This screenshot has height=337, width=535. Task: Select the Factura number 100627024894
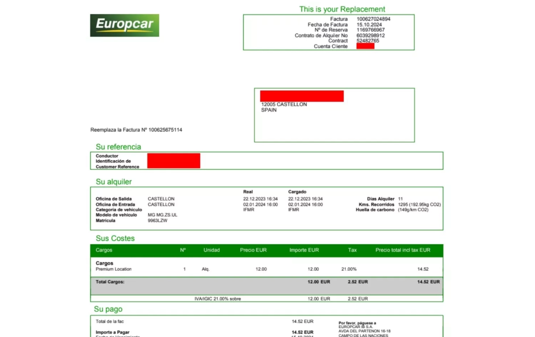[x=373, y=19]
